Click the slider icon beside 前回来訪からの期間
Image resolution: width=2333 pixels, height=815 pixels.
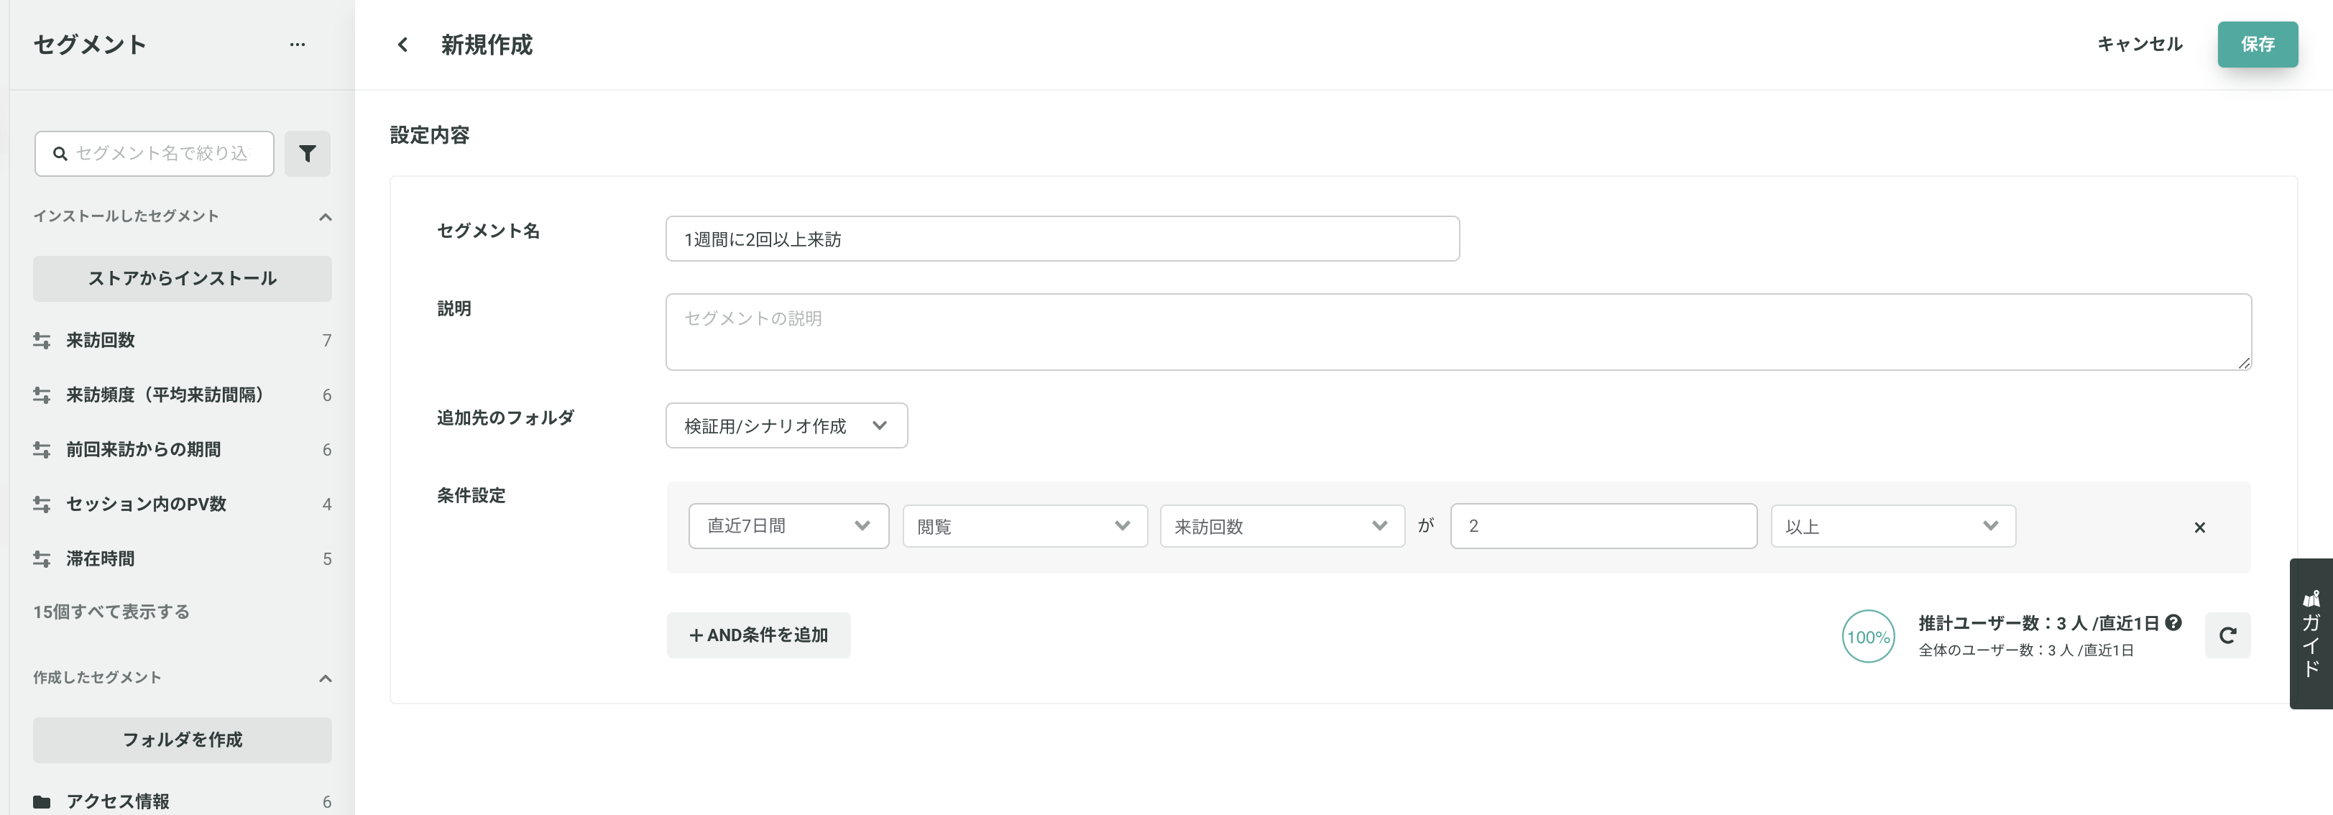(42, 449)
